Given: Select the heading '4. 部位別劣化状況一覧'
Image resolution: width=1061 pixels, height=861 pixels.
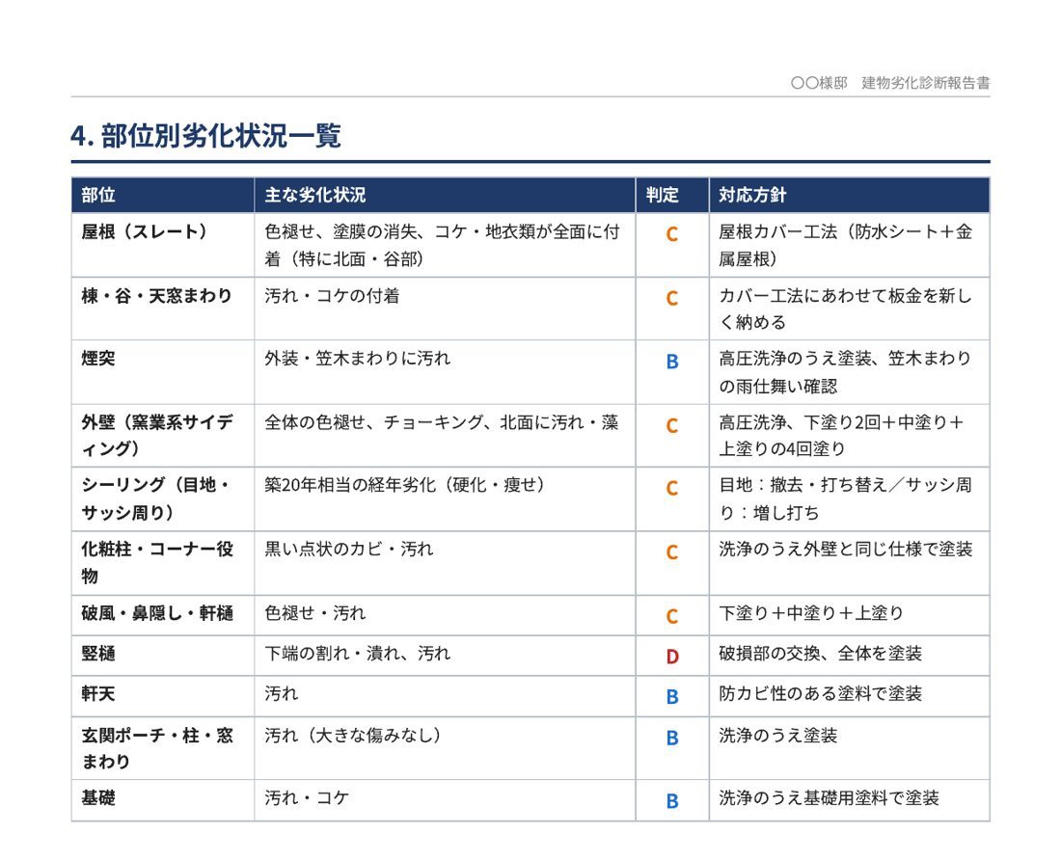Looking at the screenshot, I should click(205, 135).
